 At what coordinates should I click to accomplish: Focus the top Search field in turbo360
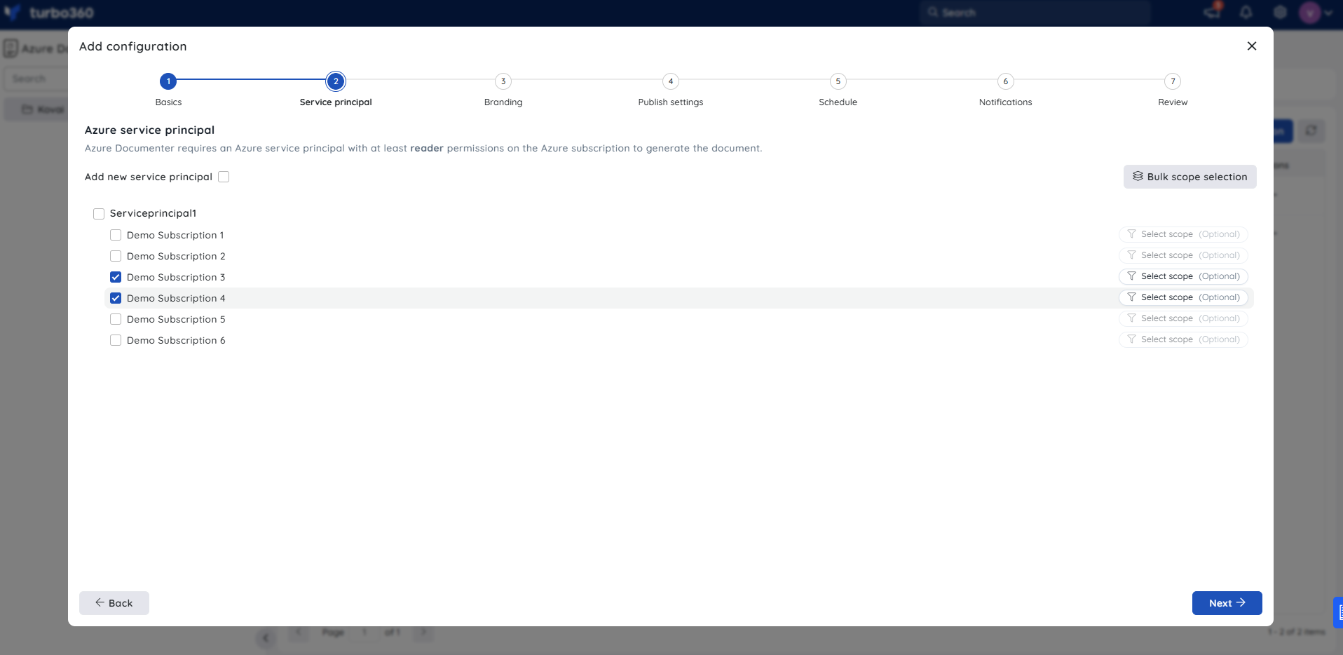pyautogui.click(x=1035, y=13)
